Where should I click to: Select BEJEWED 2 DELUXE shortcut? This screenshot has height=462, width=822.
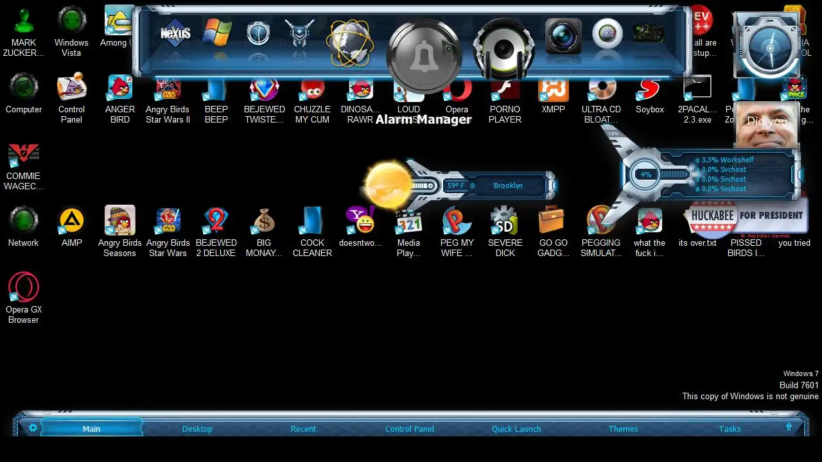[216, 232]
